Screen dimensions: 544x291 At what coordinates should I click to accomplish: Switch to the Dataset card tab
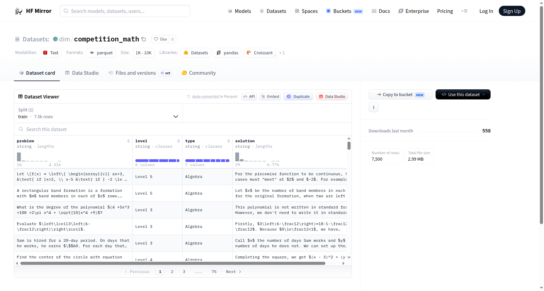(x=37, y=73)
